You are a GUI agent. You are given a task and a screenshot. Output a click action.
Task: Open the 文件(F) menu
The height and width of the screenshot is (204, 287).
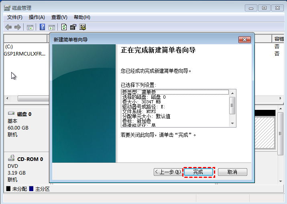click(x=14, y=17)
